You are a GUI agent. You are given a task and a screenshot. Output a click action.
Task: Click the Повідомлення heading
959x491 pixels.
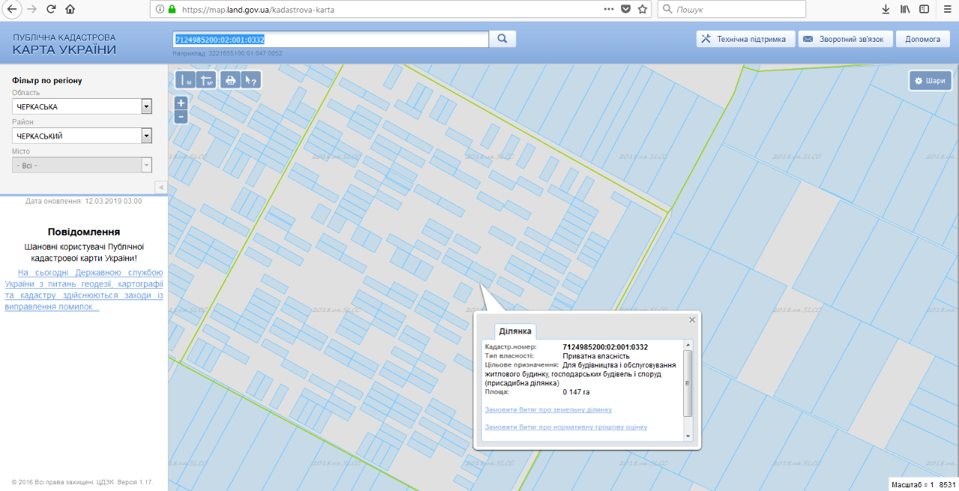tap(84, 232)
